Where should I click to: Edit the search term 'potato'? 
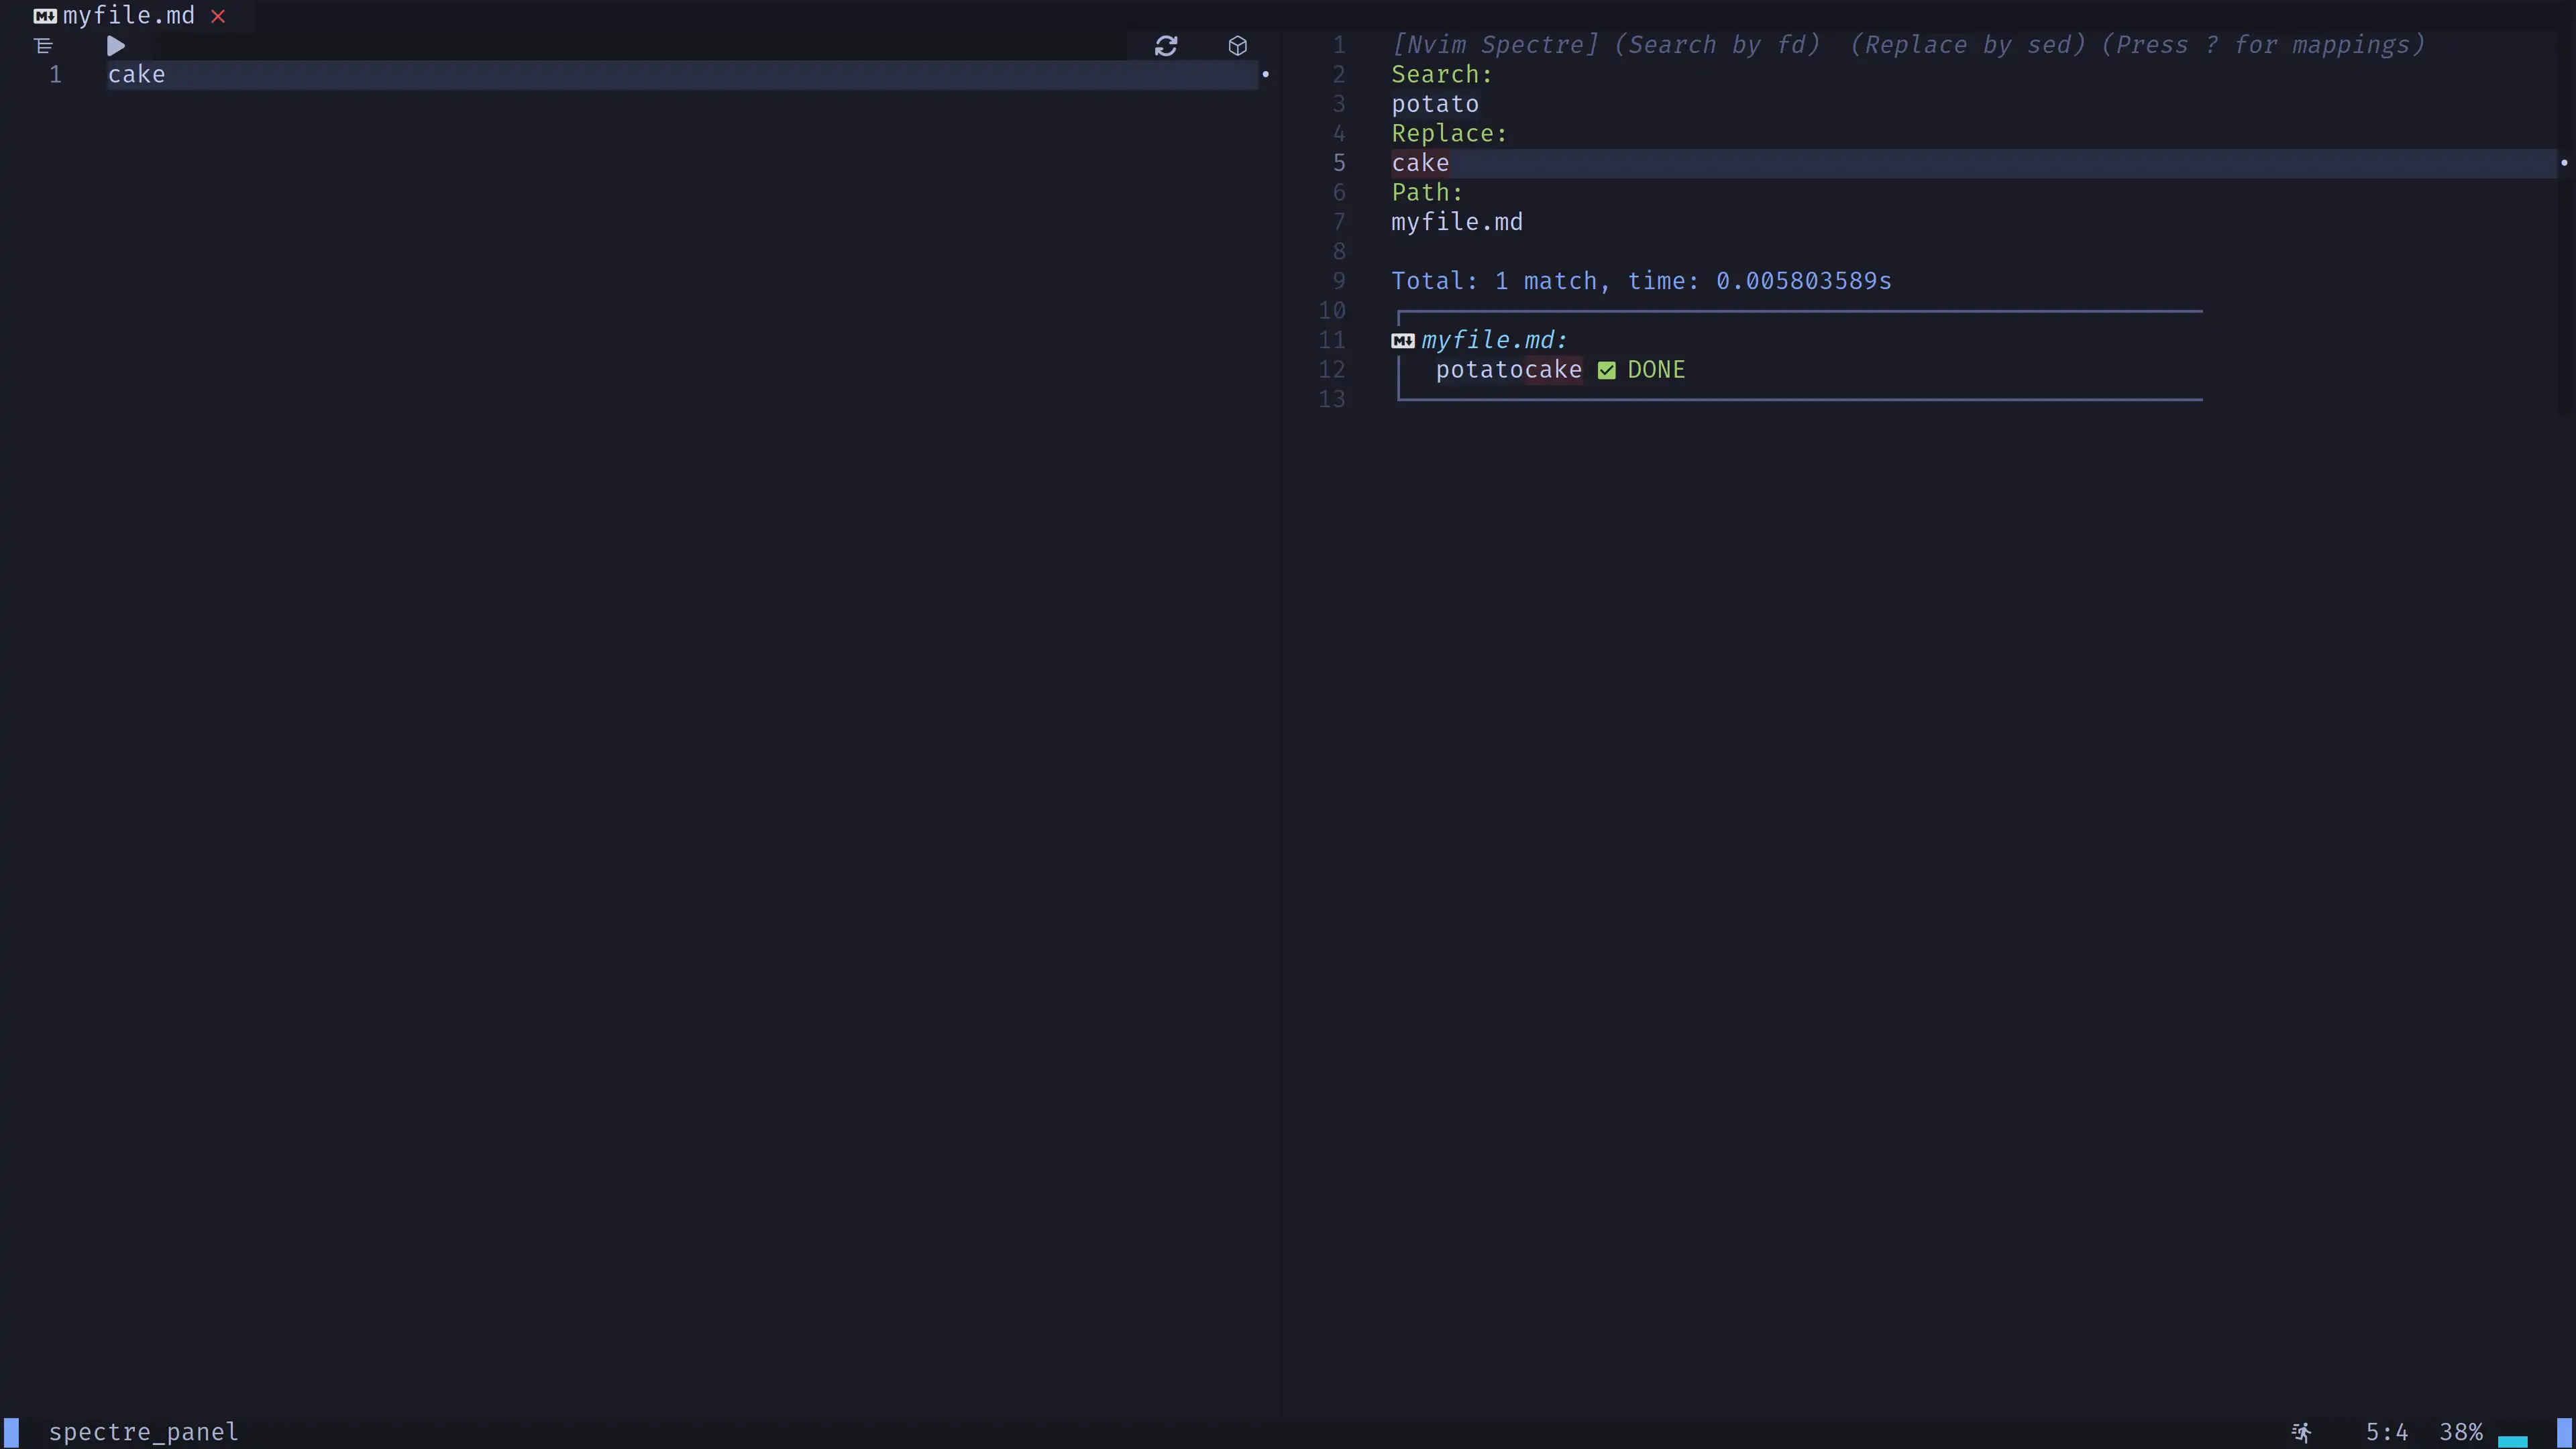pyautogui.click(x=1435, y=104)
